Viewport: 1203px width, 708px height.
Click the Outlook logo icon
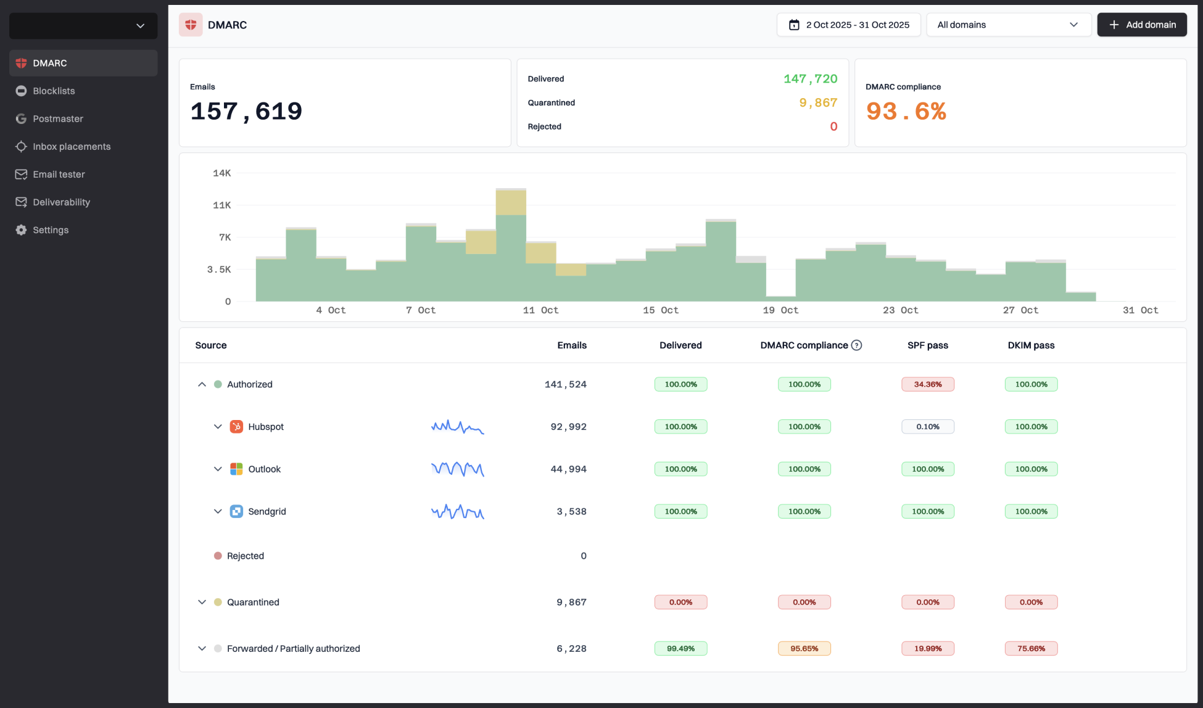[x=236, y=469]
